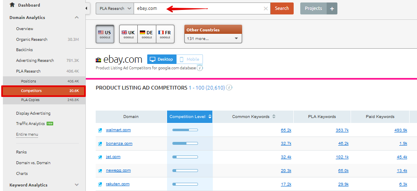Open newegg.com external link icon
The width and height of the screenshot is (417, 191).
[x=100, y=171]
